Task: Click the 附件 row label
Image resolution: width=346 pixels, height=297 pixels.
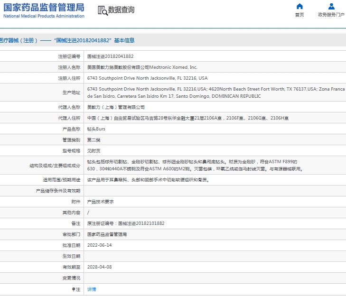Action: 76,202
